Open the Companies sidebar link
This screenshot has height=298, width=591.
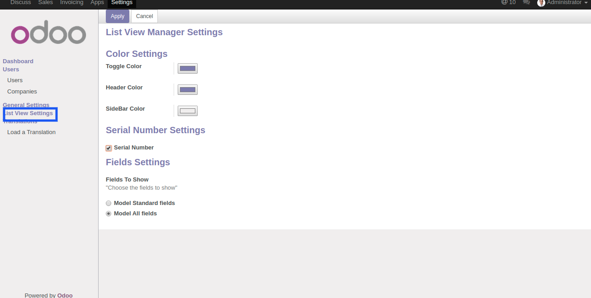point(22,92)
